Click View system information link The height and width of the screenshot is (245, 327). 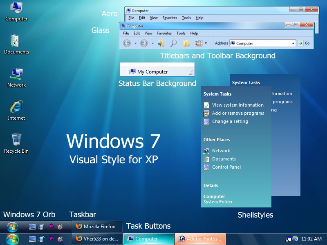(x=238, y=105)
